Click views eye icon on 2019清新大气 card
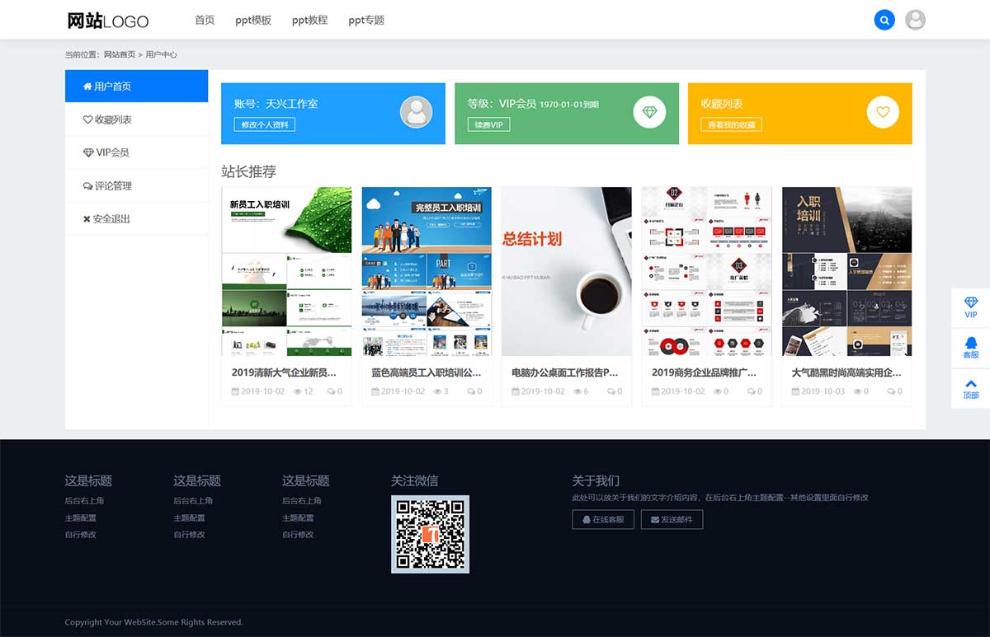Screen dimensions: 990x637 [x=298, y=391]
